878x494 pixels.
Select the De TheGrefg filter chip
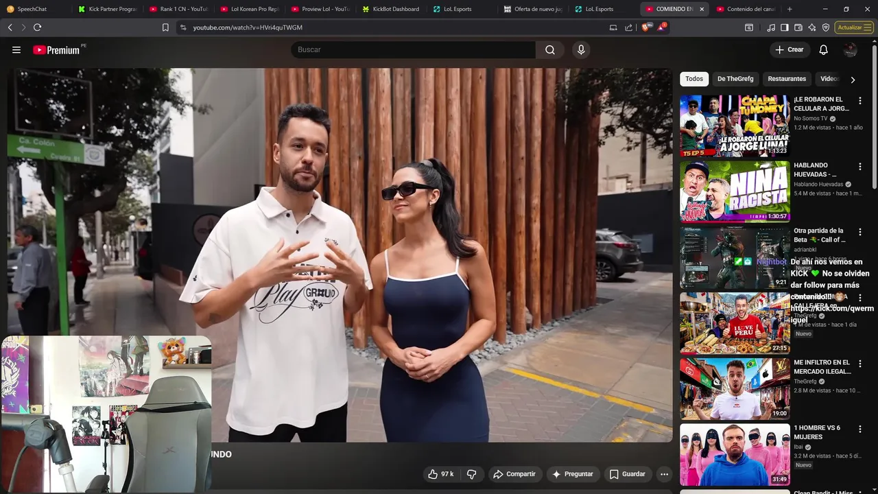pyautogui.click(x=735, y=79)
